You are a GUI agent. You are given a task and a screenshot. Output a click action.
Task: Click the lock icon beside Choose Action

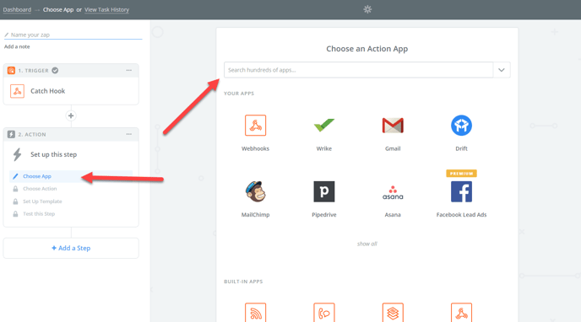tap(15, 189)
